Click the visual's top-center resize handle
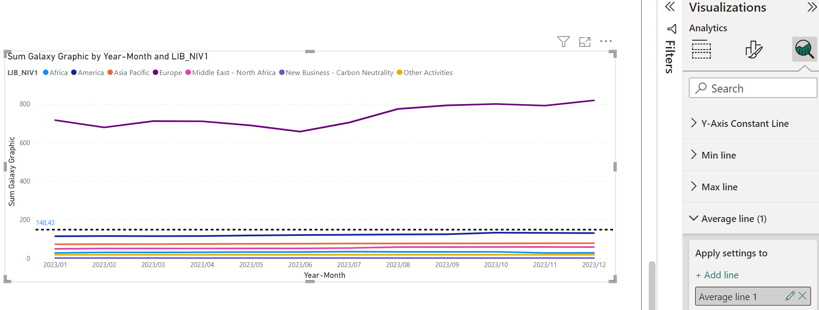The width and height of the screenshot is (819, 310). (310, 51)
